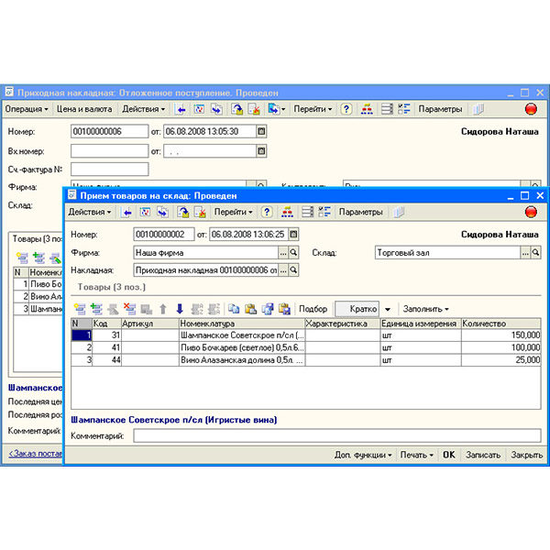The height and width of the screenshot is (550, 550).
Task: Click Параметры in Прием товаров toolbar
Action: 360,212
